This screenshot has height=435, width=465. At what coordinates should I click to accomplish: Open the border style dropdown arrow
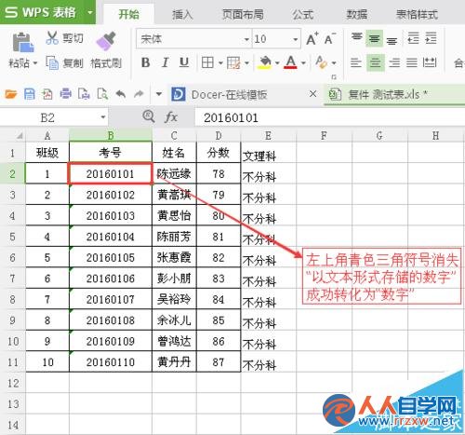[x=220, y=63]
